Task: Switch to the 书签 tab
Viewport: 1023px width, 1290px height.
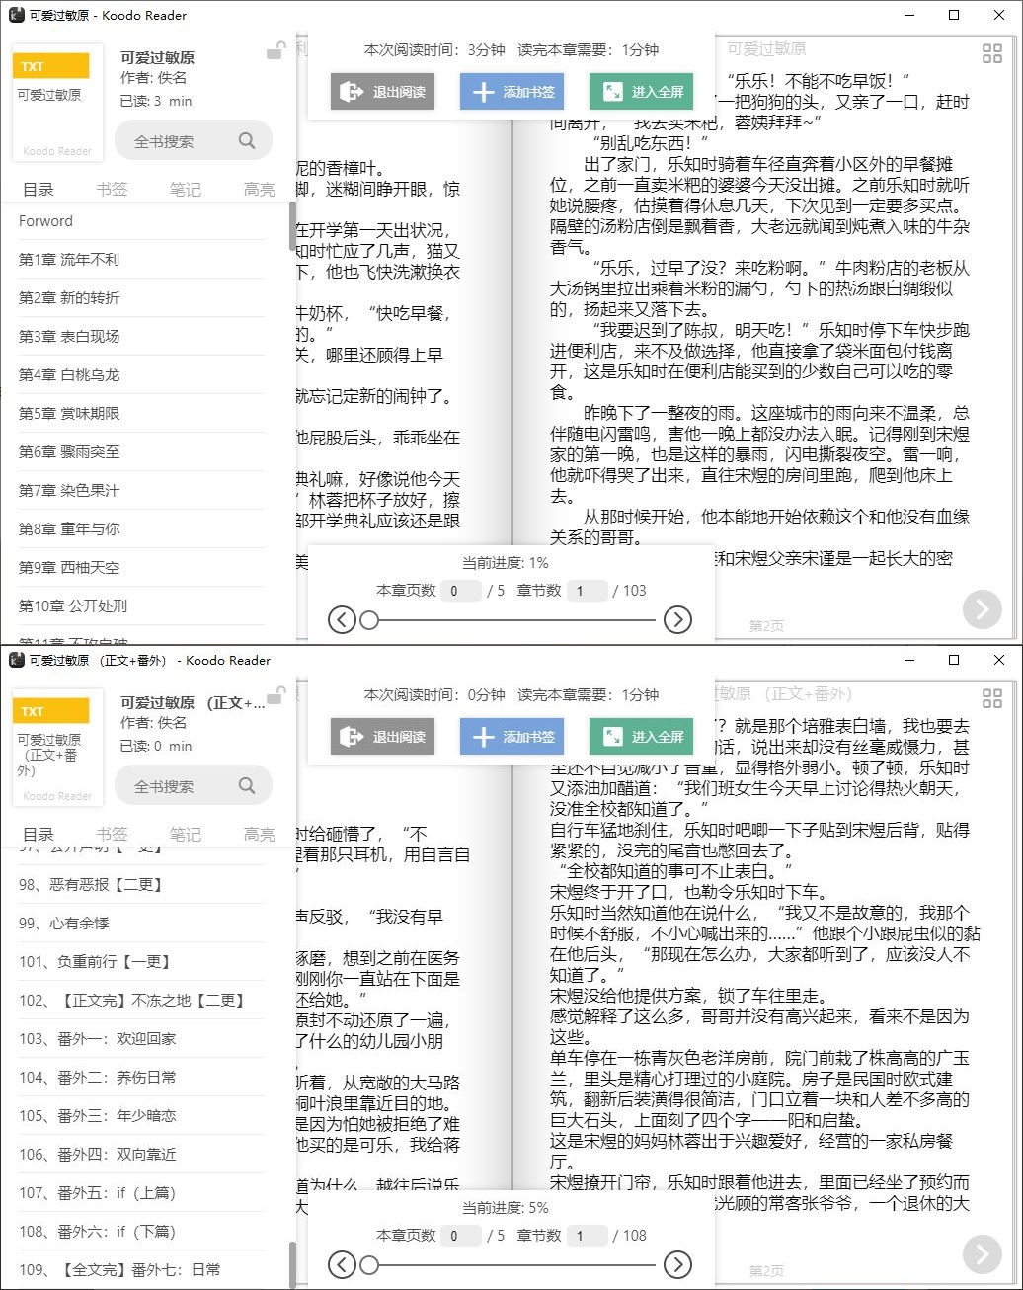Action: [112, 189]
